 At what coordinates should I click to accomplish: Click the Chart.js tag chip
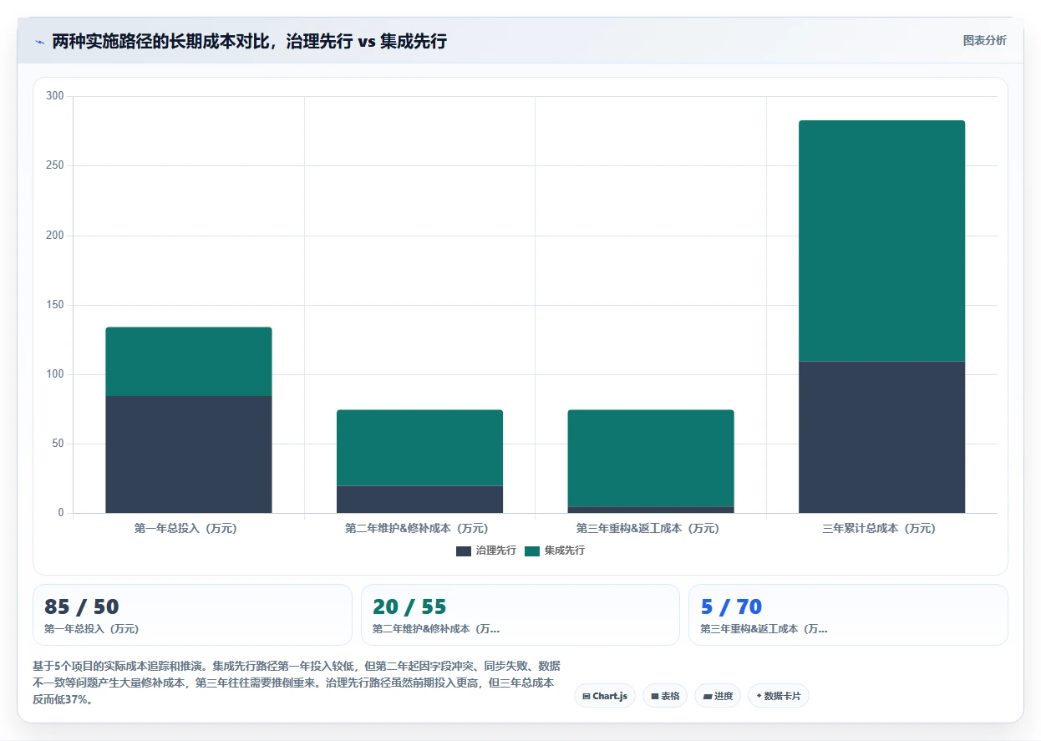pyautogui.click(x=605, y=696)
